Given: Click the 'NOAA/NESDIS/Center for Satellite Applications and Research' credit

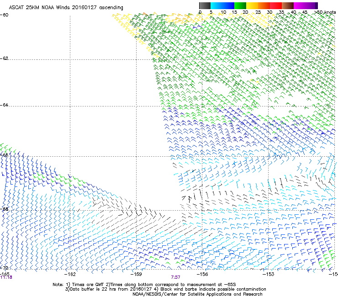Looking at the screenshot, I should click(x=197, y=294).
